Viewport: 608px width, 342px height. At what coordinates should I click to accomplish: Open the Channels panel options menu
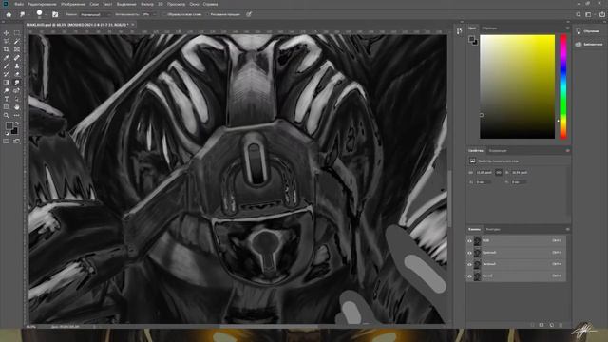tap(568, 229)
